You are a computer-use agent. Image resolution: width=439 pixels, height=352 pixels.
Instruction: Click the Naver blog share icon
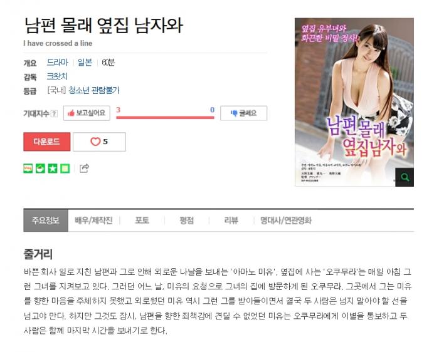(28, 168)
